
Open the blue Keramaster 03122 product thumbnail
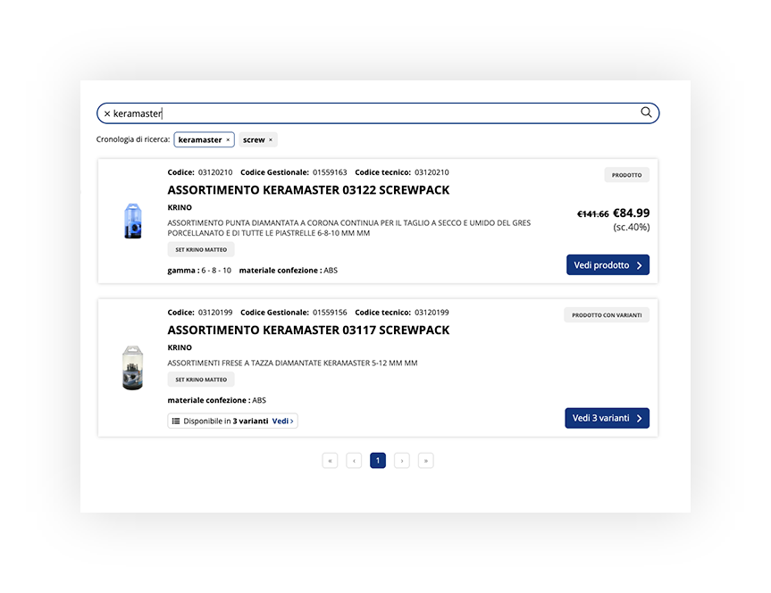click(133, 221)
